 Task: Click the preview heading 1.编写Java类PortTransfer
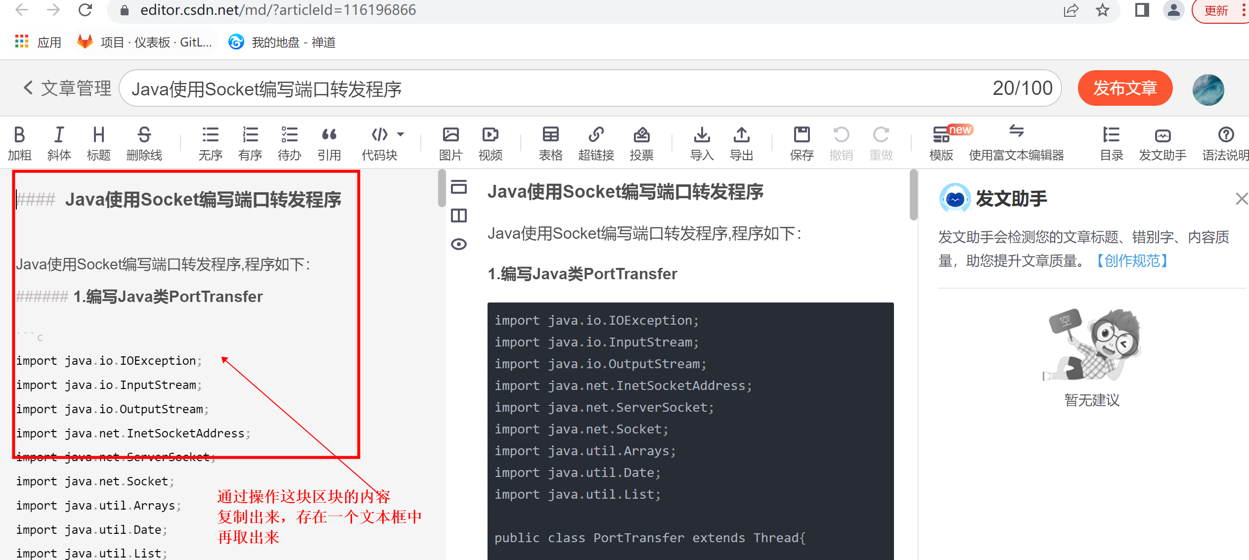(x=582, y=274)
